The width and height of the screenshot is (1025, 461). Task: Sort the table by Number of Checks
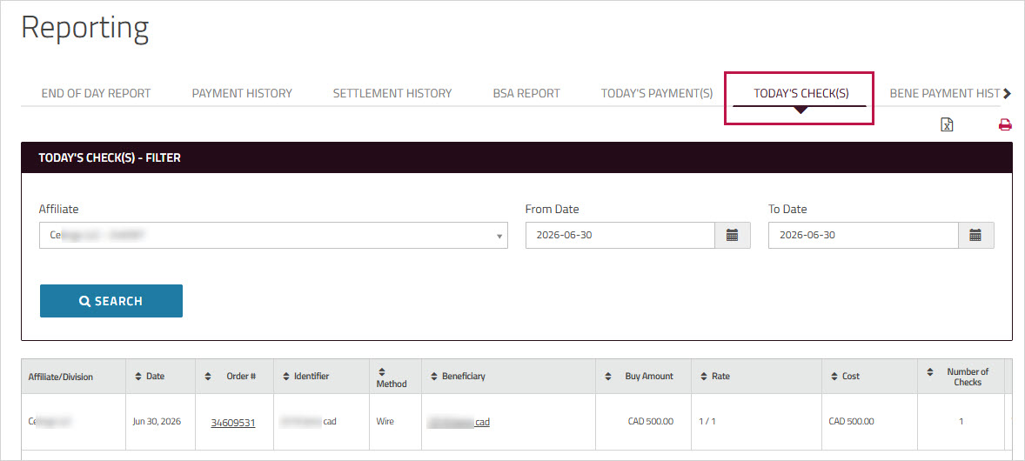[x=930, y=371]
